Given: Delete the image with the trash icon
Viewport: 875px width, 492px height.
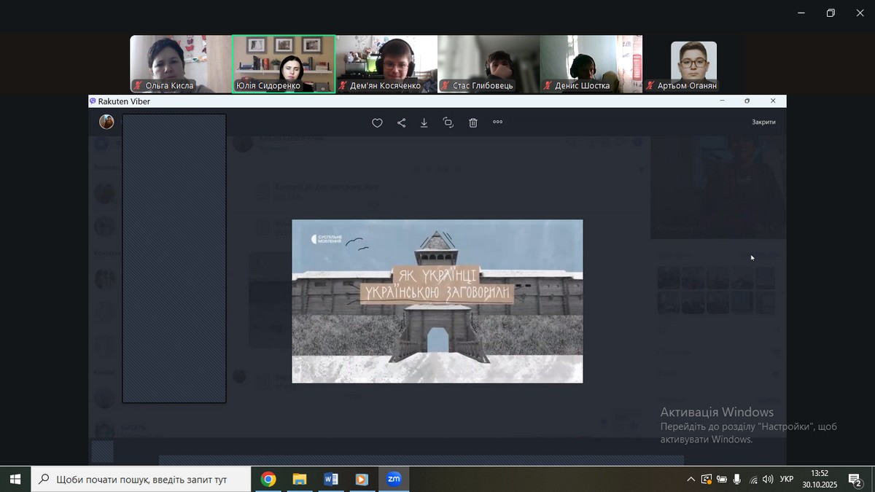Looking at the screenshot, I should 472,123.
